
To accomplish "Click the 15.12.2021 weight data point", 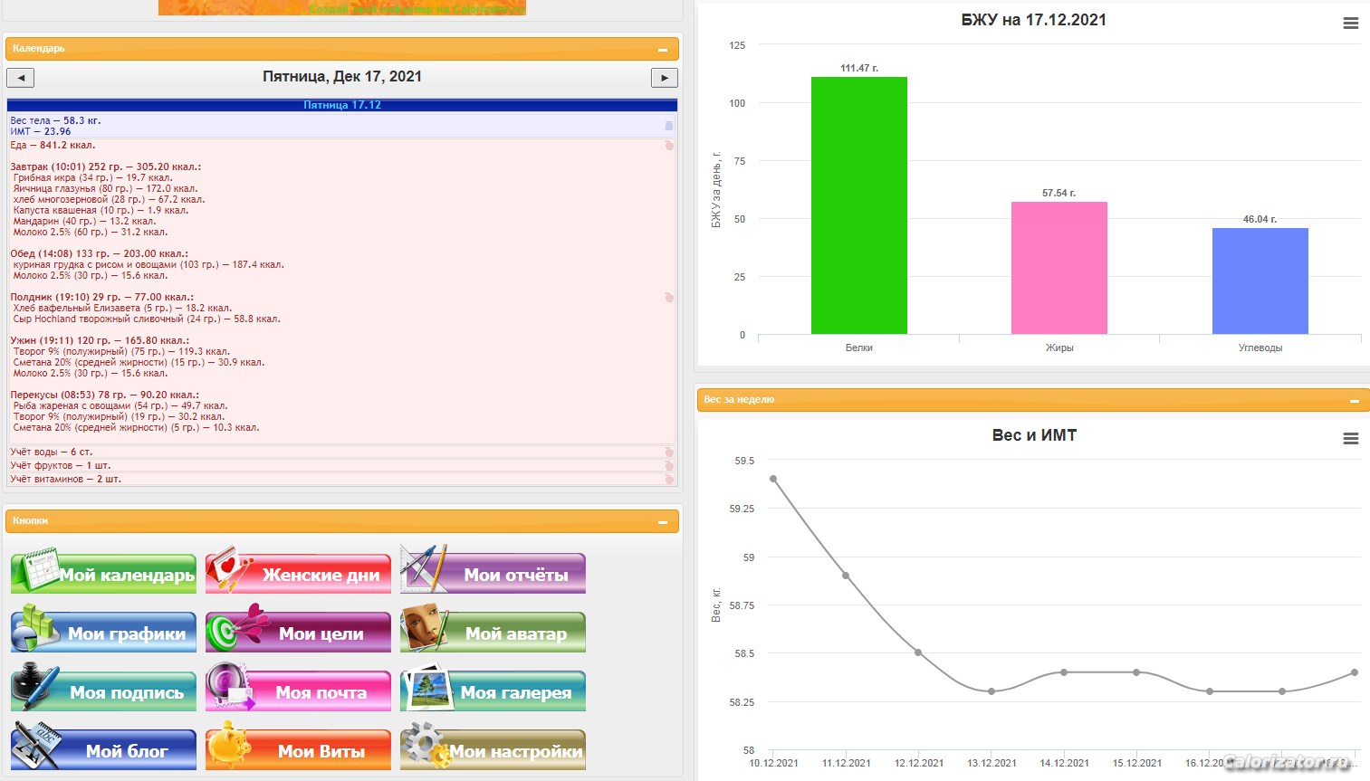I will tap(1136, 672).
